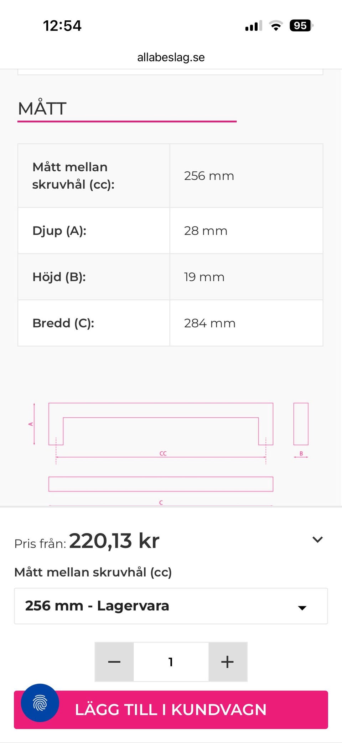Click the plus quantity button
This screenshot has height=743, width=342.
click(228, 662)
